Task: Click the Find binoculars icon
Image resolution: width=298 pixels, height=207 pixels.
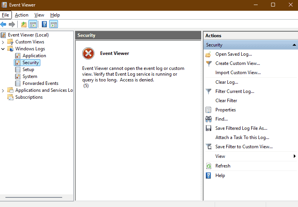Action: click(209, 119)
